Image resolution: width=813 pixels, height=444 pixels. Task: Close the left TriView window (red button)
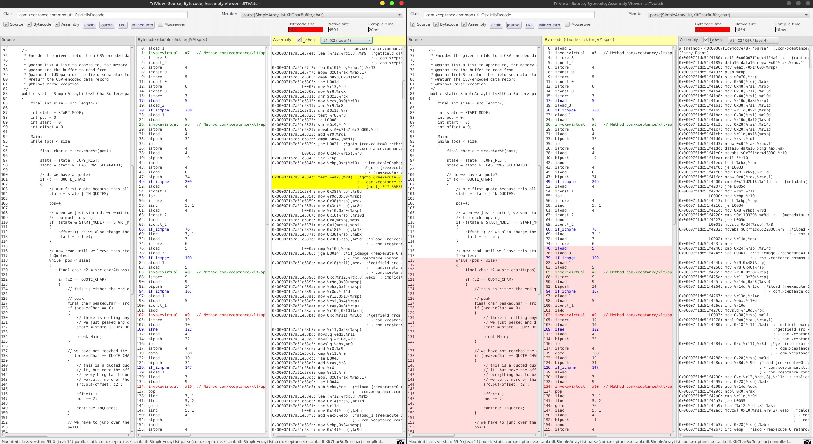click(401, 3)
